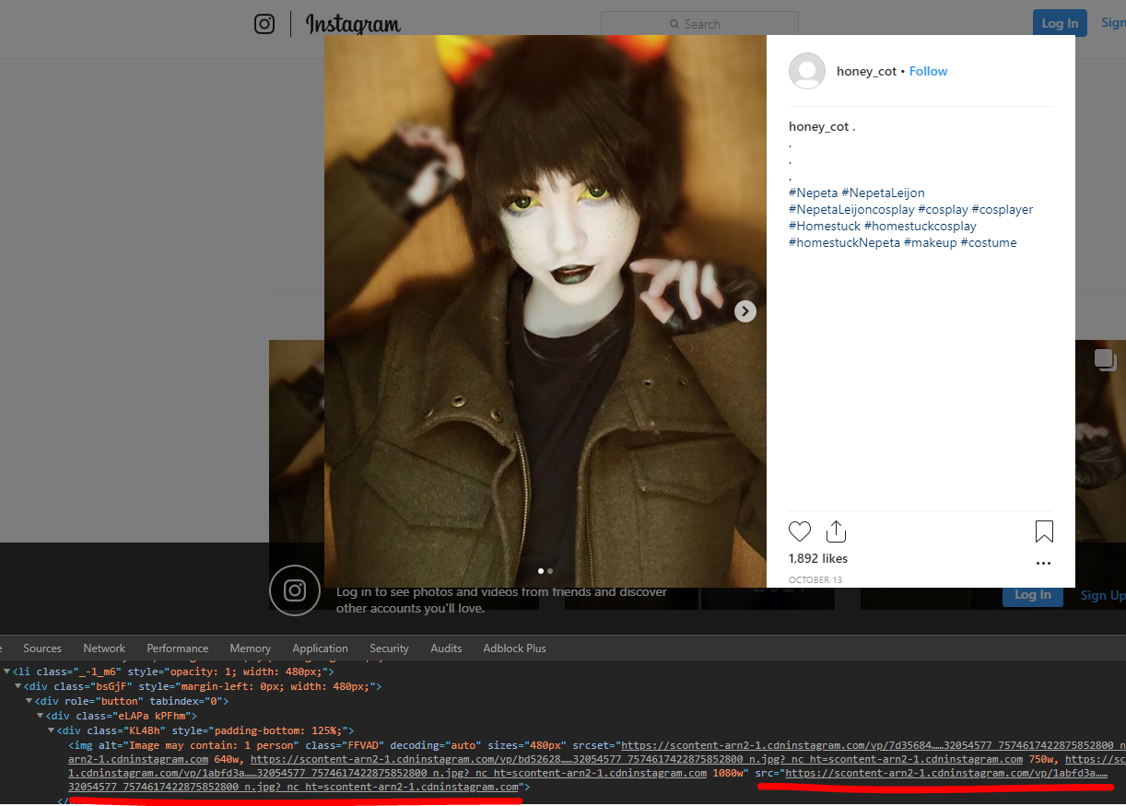The width and height of the screenshot is (1126, 806).
Task: Open the #homestuckcosplay hashtag
Action: pyautogui.click(x=921, y=226)
